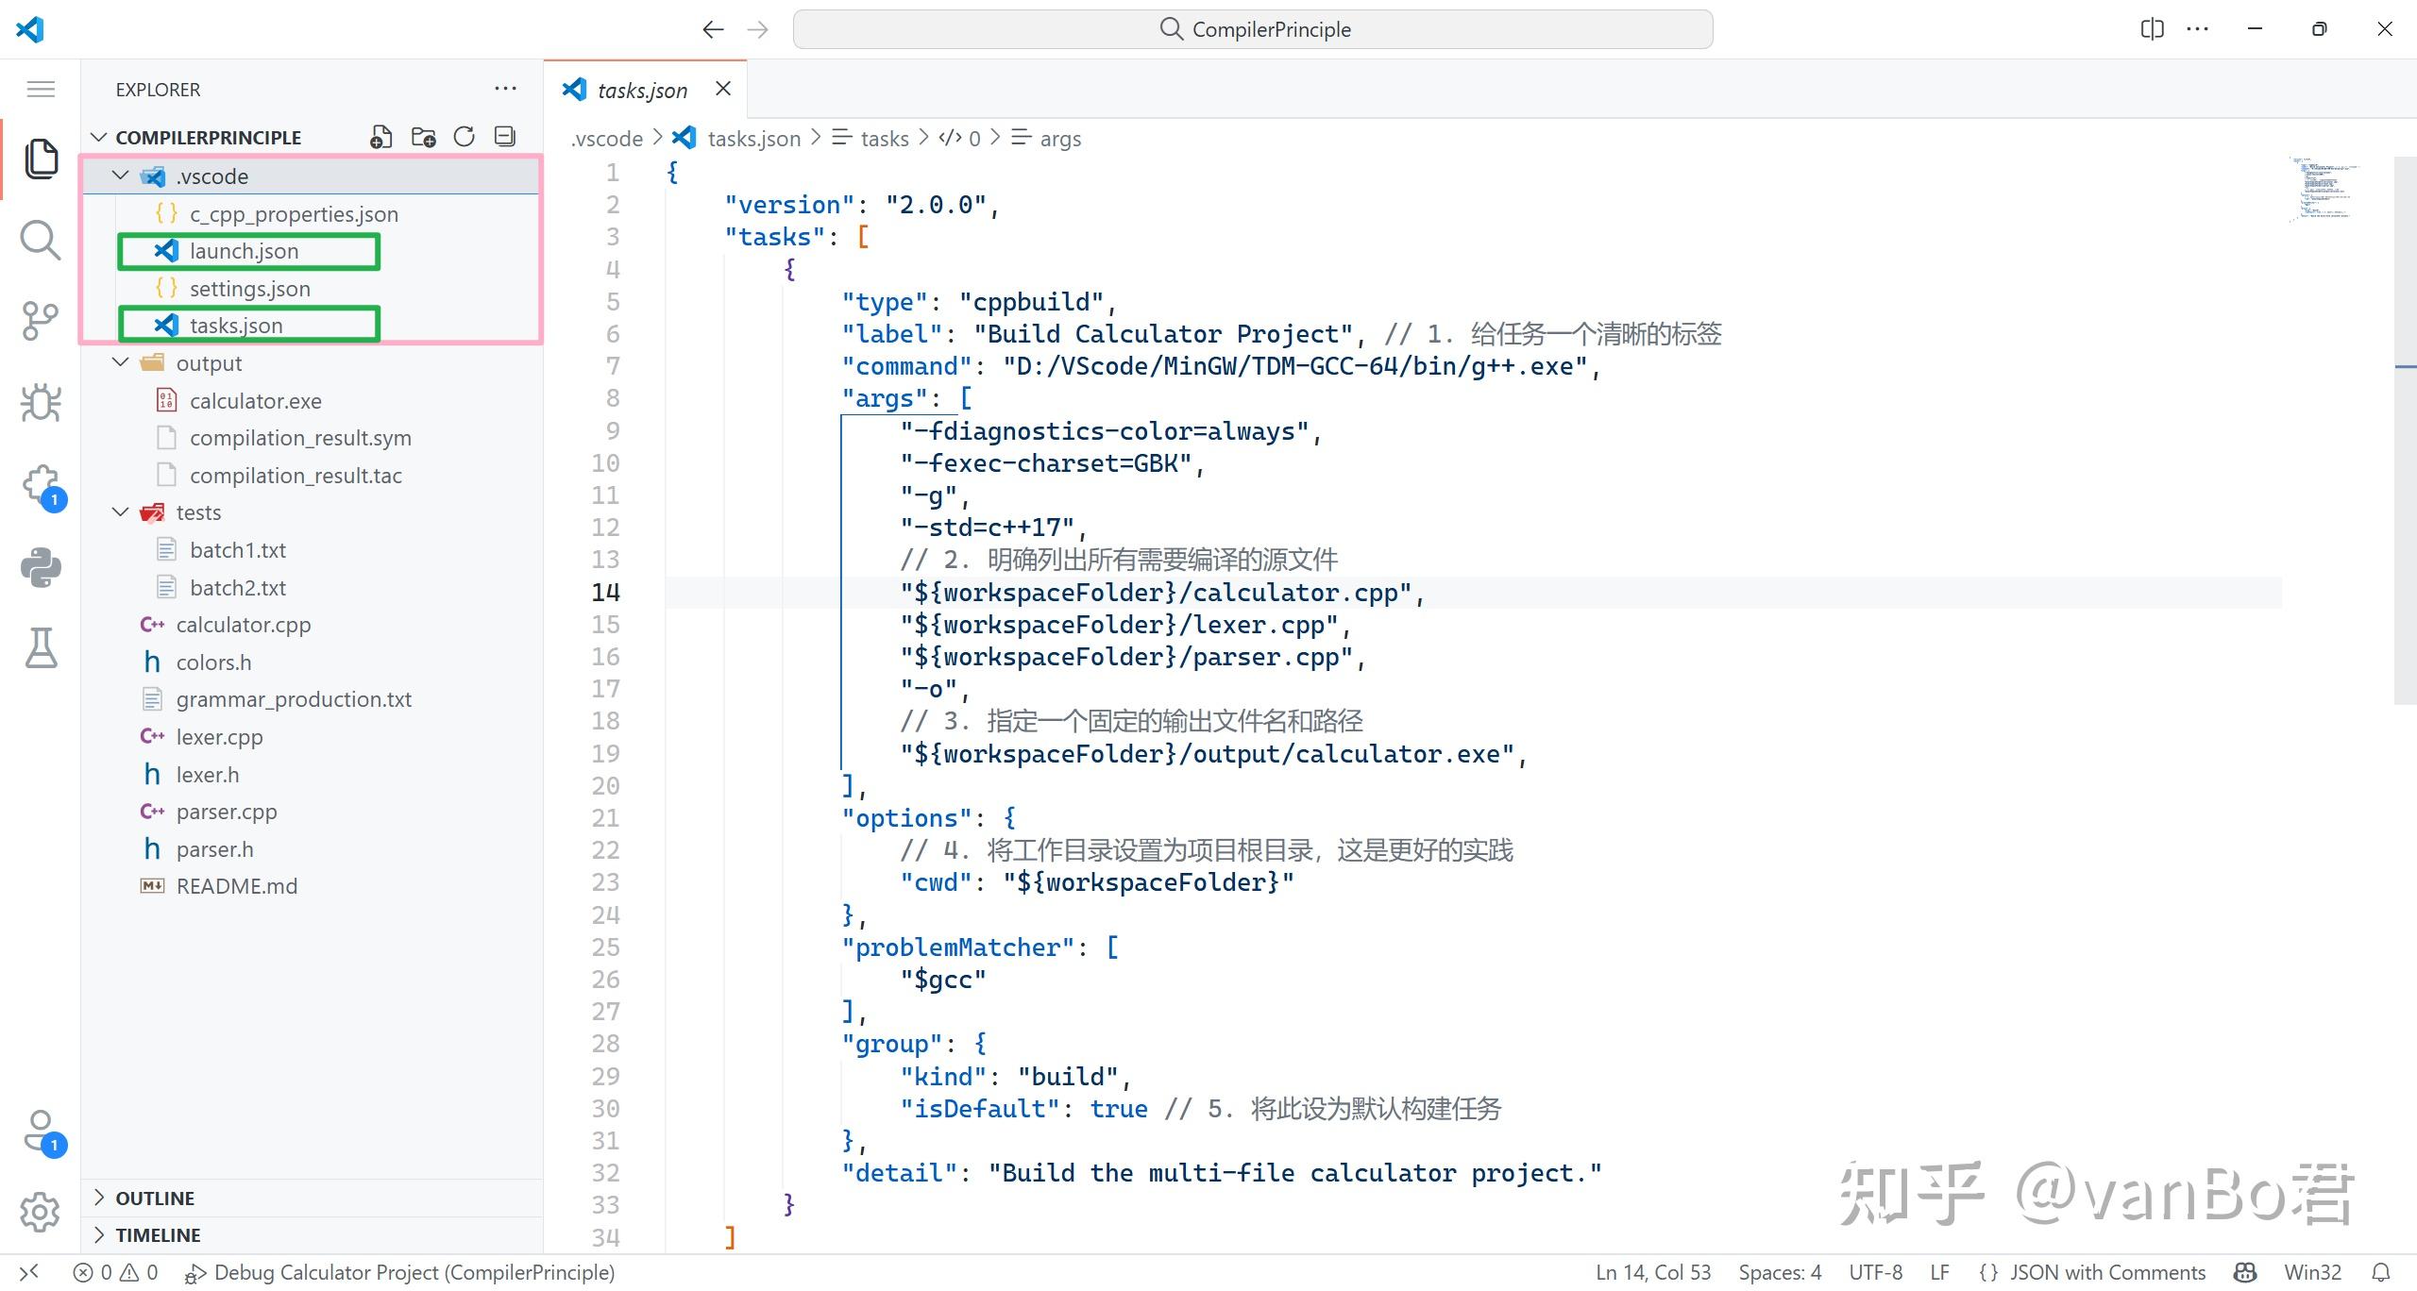Open the Manage settings gear

click(40, 1213)
